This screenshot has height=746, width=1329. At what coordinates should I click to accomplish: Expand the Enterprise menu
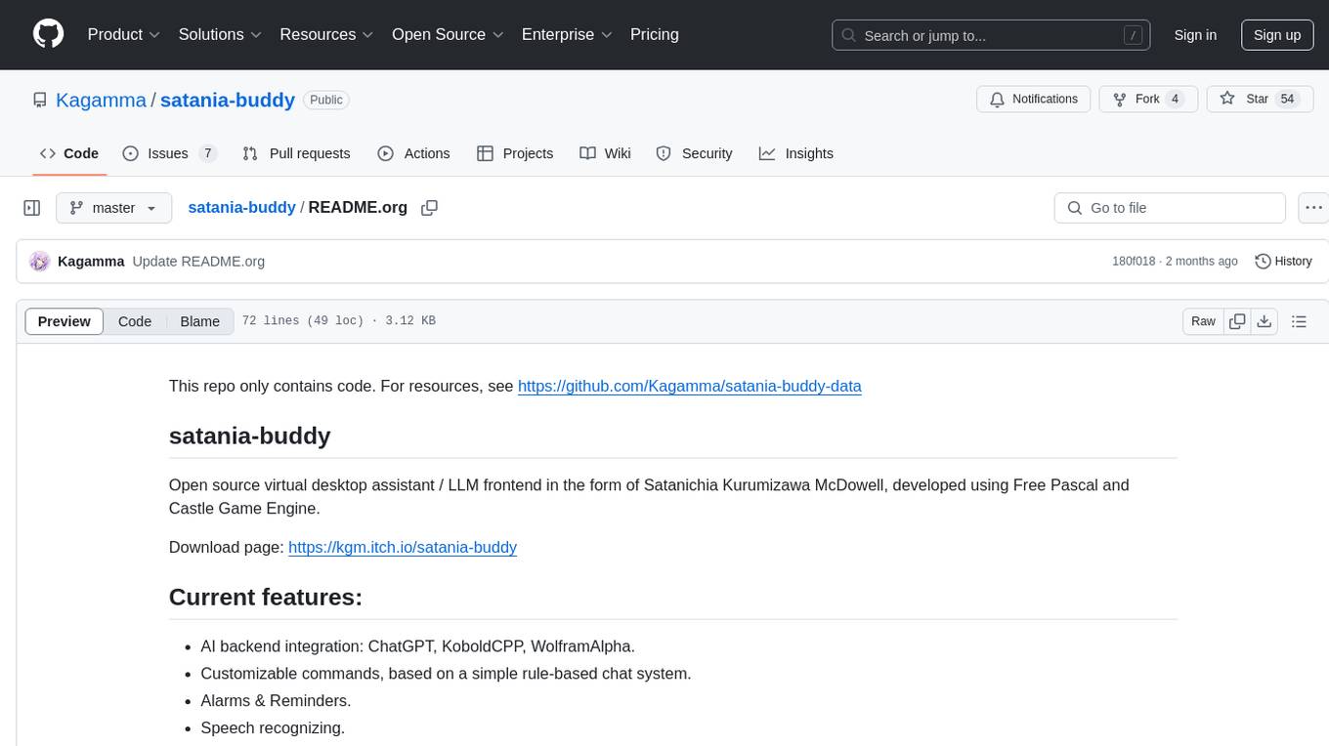pos(567,34)
